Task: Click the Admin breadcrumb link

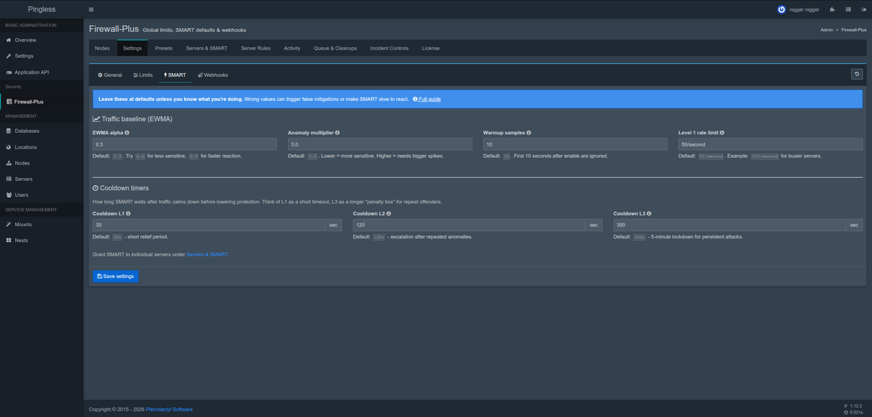Action: (826, 30)
